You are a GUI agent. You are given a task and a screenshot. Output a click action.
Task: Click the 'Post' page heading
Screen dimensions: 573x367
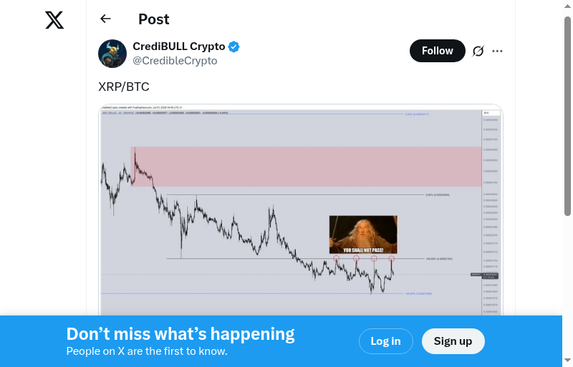pyautogui.click(x=154, y=19)
